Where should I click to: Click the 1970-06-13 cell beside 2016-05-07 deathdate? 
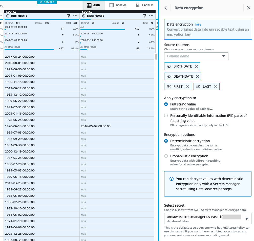(41, 126)
